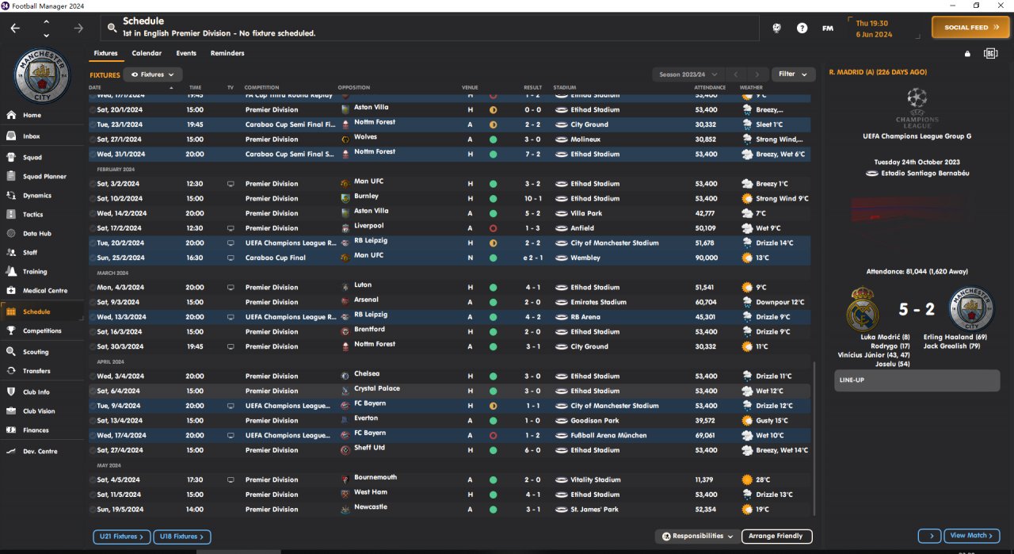1014x554 pixels.
Task: Toggle the panel lock icon
Action: pyautogui.click(x=967, y=54)
